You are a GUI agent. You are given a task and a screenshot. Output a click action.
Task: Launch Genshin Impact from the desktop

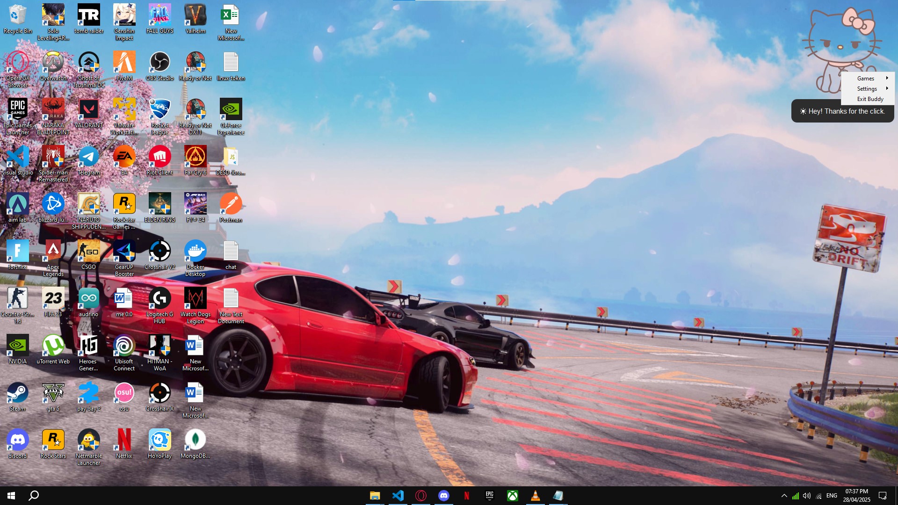coord(124,22)
